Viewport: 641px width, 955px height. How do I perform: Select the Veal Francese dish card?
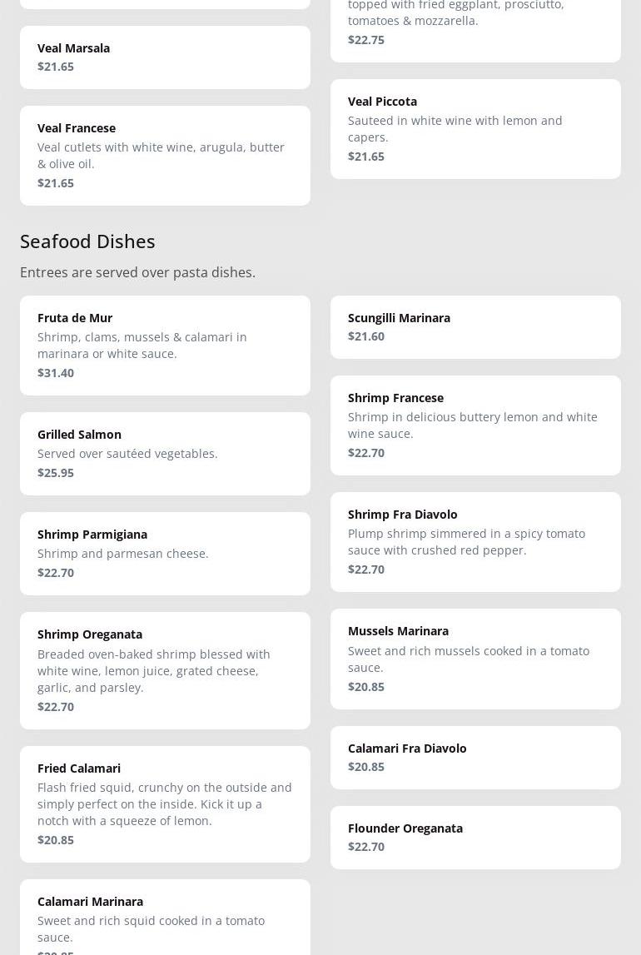click(165, 155)
